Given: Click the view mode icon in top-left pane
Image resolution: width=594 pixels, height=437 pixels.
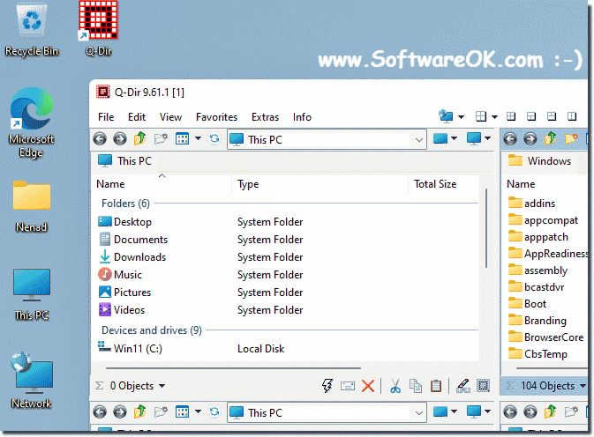Looking at the screenshot, I should click(182, 138).
